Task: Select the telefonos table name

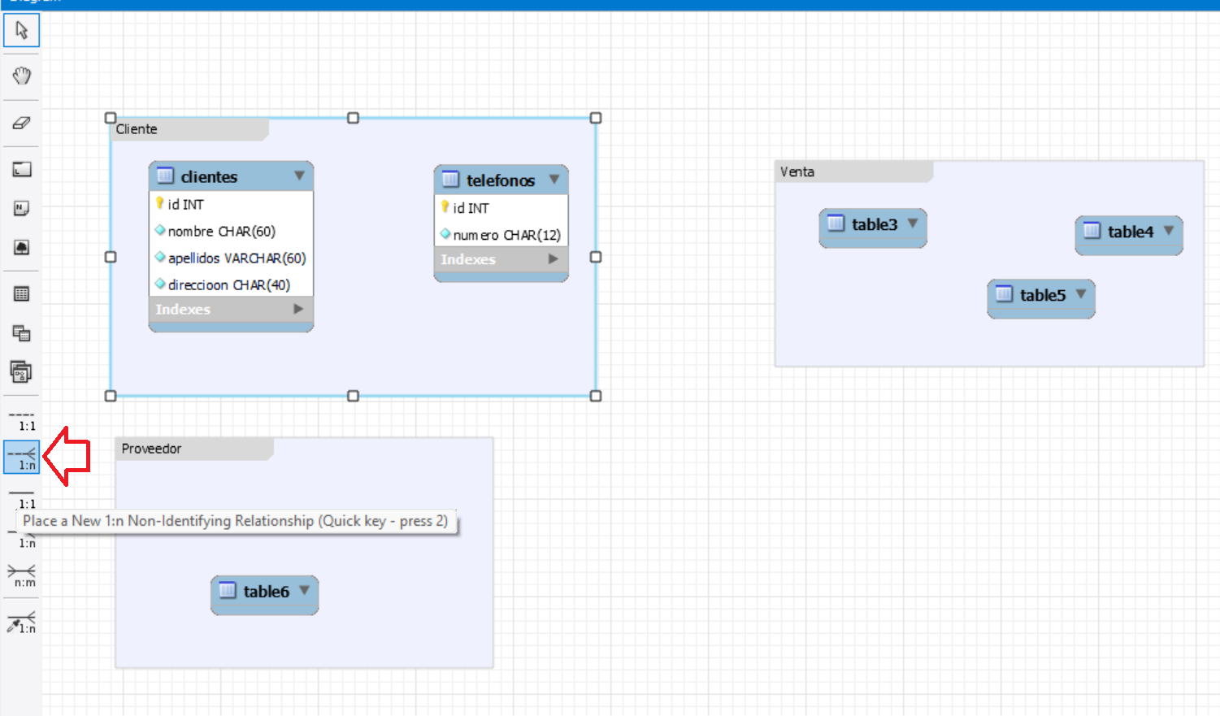Action: [501, 180]
